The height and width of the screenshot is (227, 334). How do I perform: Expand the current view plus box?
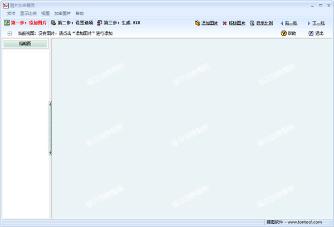point(9,33)
